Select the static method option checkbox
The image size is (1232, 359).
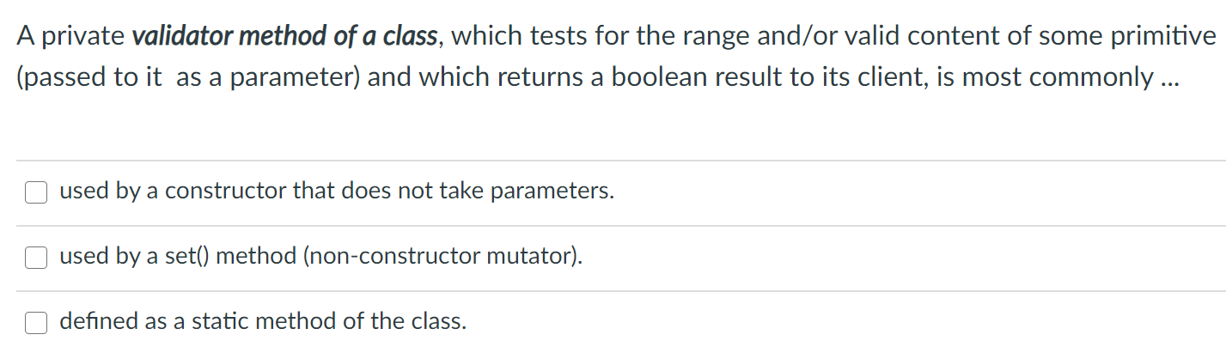[35, 322]
